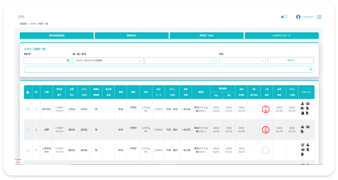Tick the checkbox for row 2
Viewport: 338px width, 180px height.
pos(28,130)
